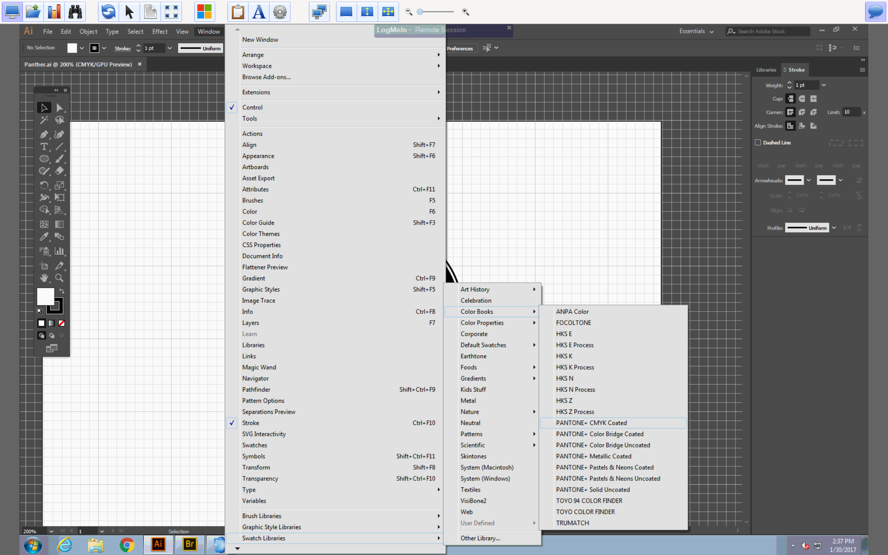Screen dimensions: 888x555
Task: Select the Magic Wand tool
Action: [44, 120]
